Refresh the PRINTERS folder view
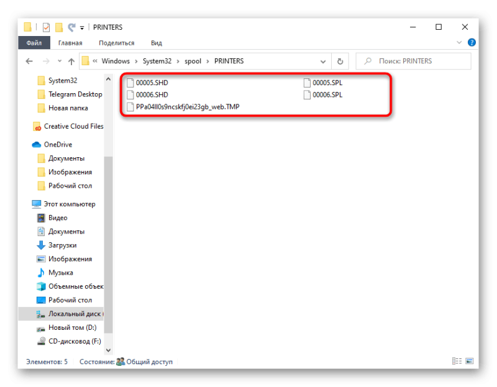The width and height of the screenshot is (497, 387). click(x=340, y=61)
